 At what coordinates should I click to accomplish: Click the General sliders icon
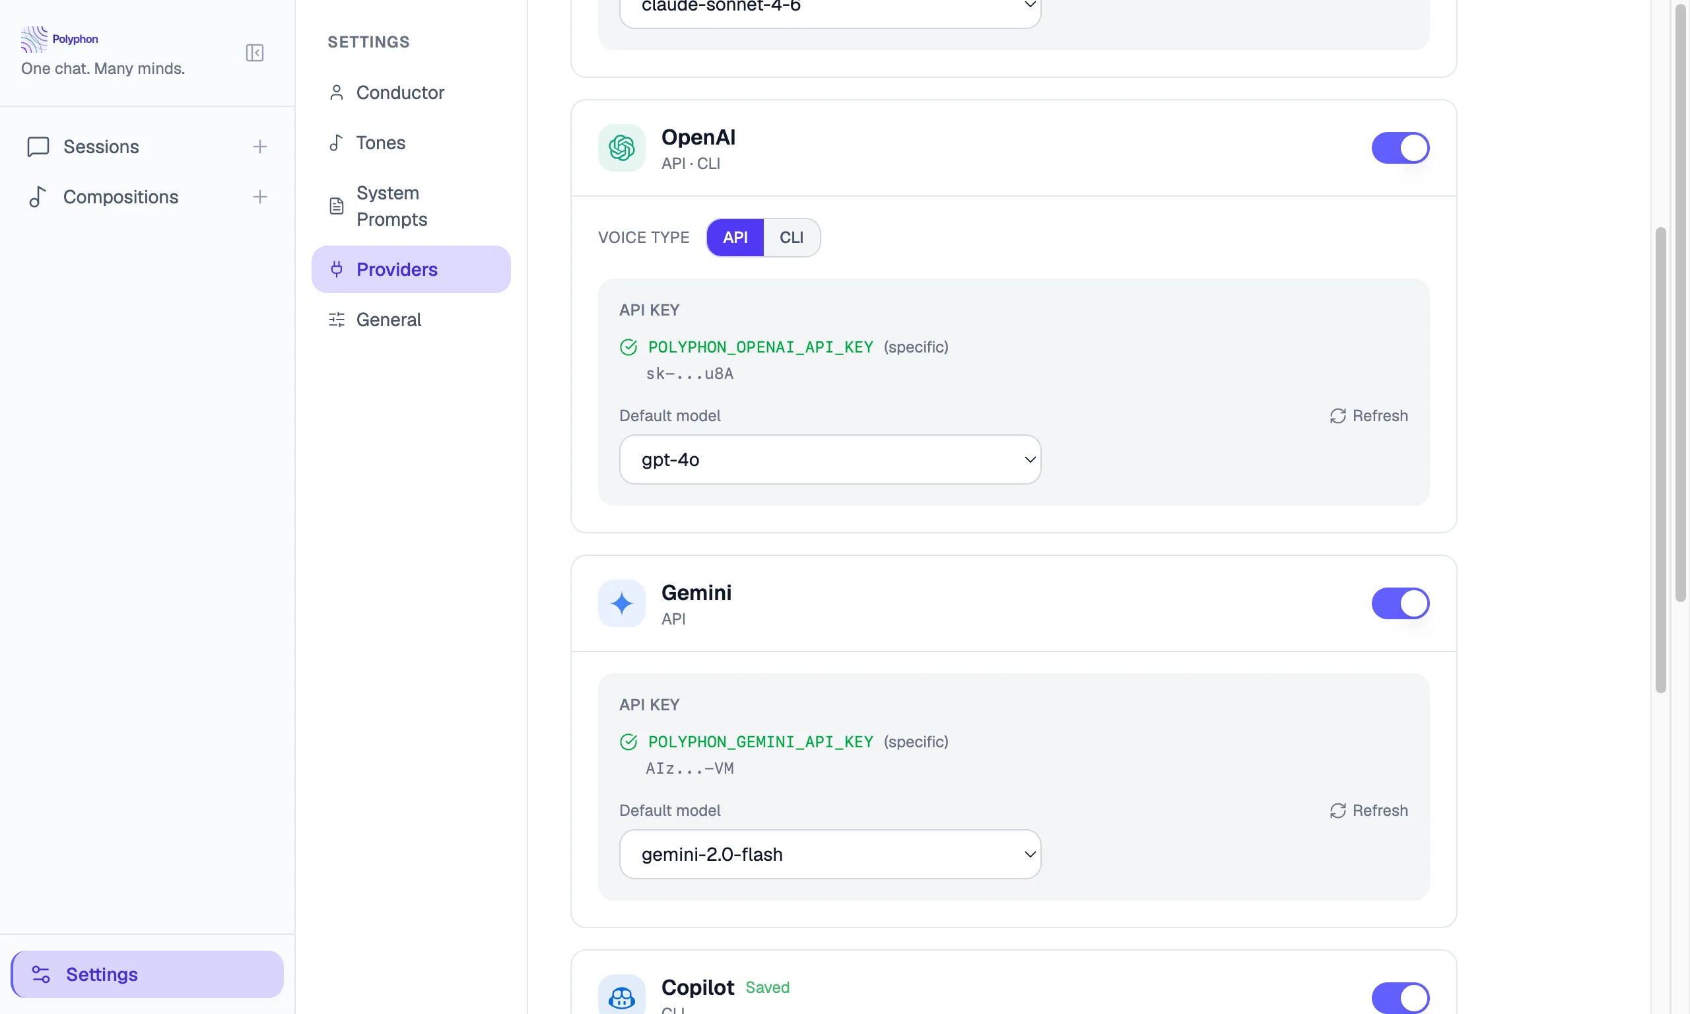coord(336,319)
